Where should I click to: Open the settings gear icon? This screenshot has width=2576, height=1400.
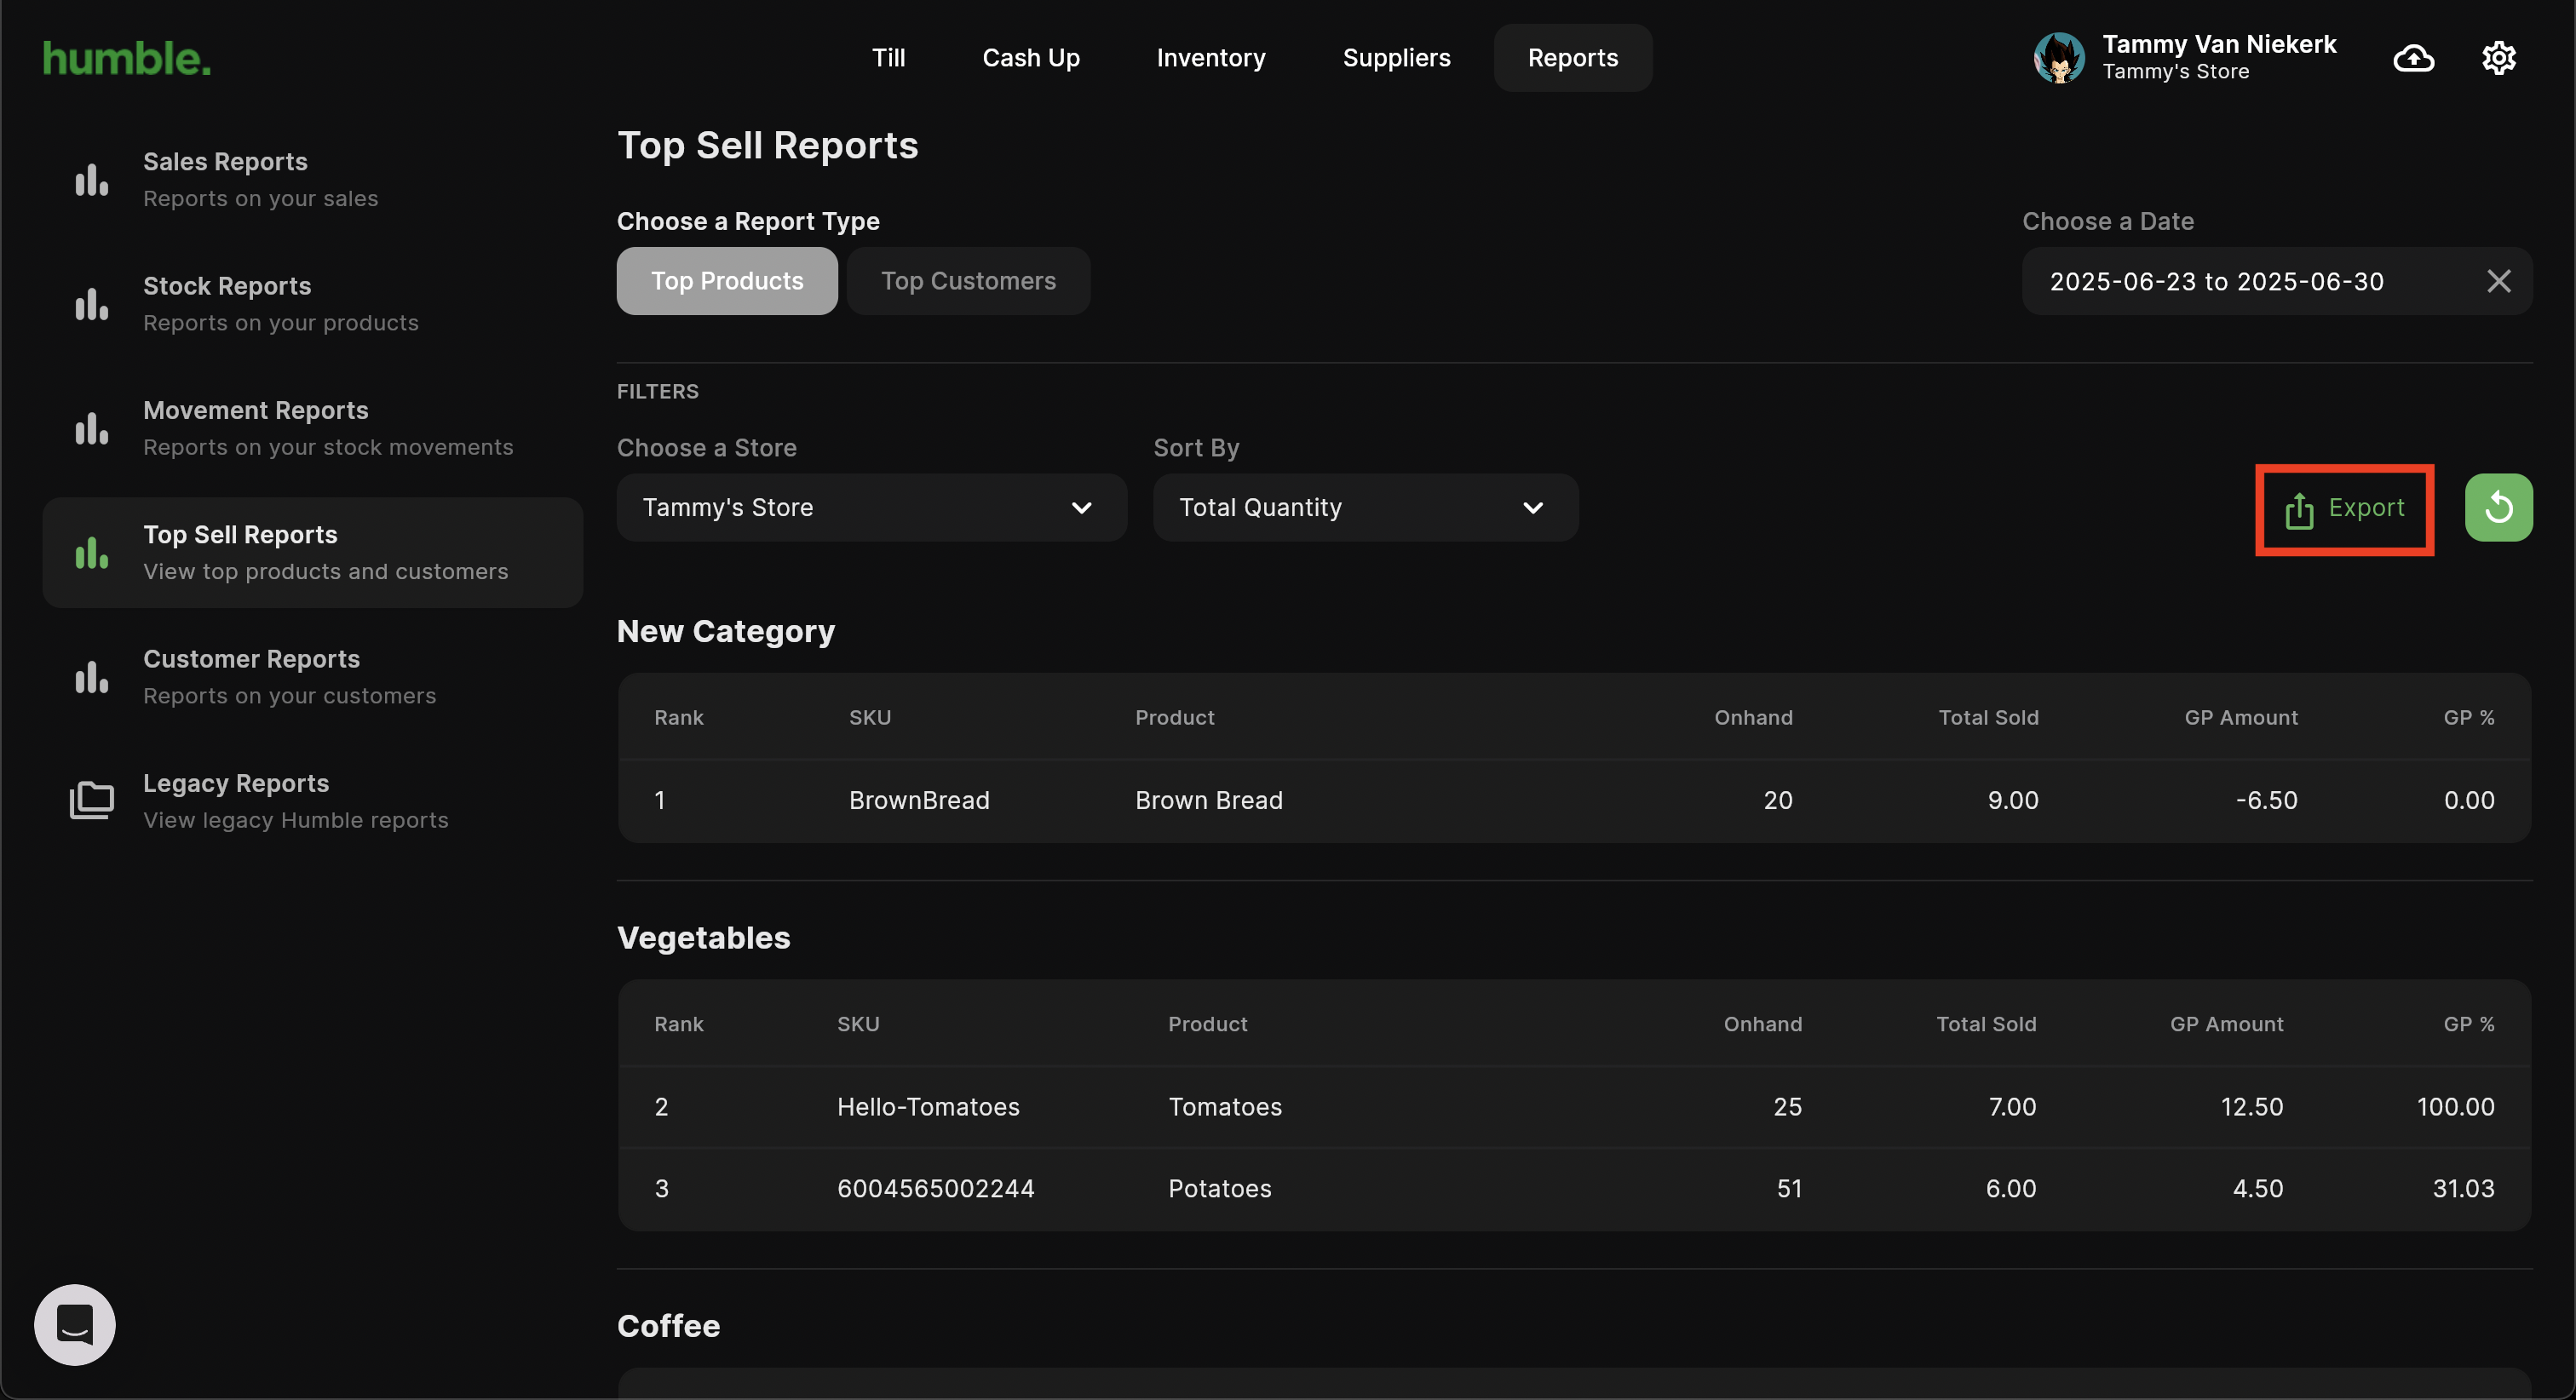(x=2498, y=58)
